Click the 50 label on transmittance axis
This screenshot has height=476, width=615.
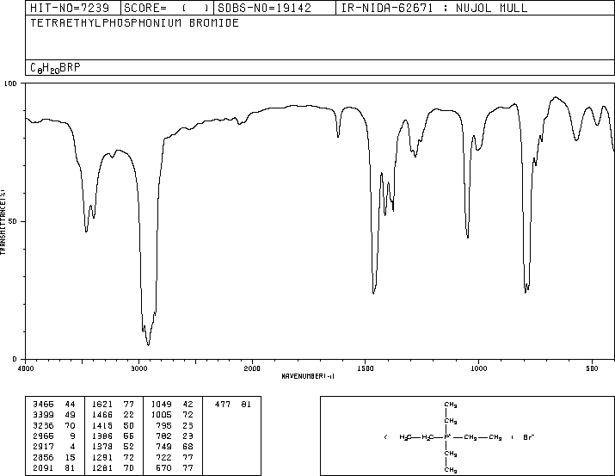(13, 221)
